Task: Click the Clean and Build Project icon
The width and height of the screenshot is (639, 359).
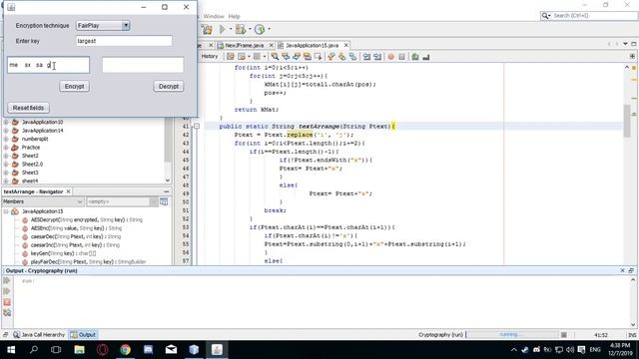Action: [x=207, y=29]
